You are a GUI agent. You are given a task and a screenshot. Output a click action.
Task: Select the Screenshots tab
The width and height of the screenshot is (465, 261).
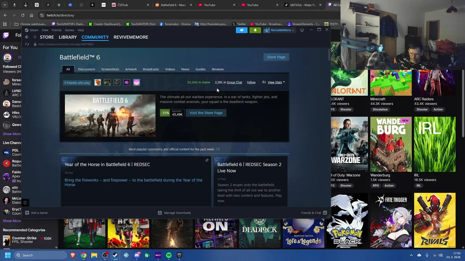click(x=110, y=69)
